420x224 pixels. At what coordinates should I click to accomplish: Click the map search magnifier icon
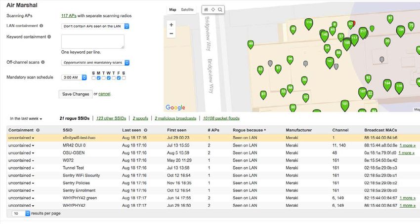click(220, 10)
